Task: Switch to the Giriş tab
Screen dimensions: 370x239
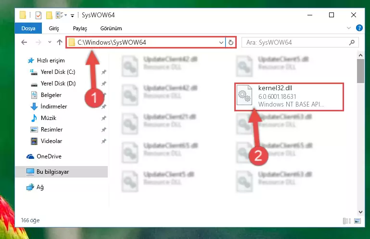Action: [x=54, y=28]
